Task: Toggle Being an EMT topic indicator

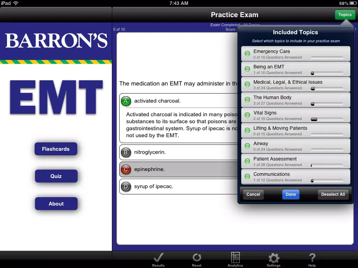Action: tap(247, 69)
